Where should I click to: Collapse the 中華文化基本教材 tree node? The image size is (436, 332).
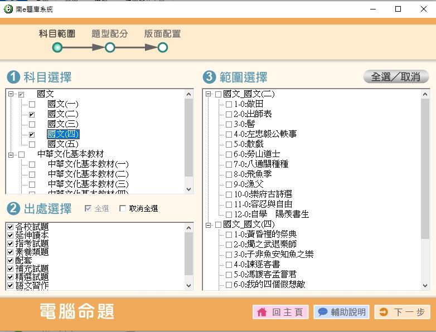point(11,154)
